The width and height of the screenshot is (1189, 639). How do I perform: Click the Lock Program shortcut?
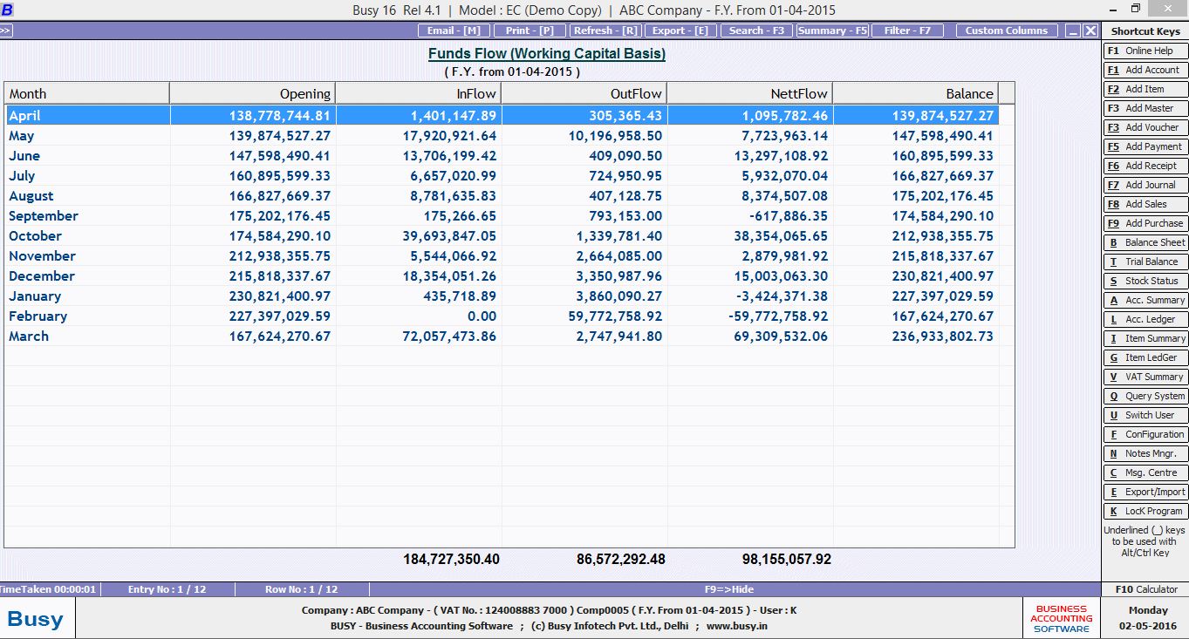[x=1145, y=511]
